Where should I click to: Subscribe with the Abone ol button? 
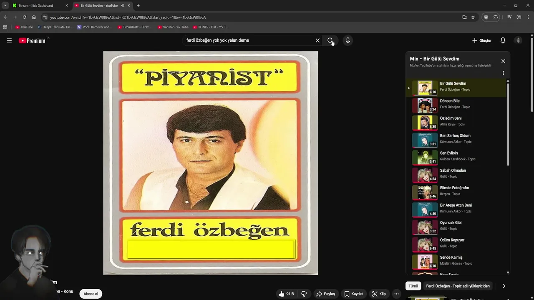click(91, 294)
